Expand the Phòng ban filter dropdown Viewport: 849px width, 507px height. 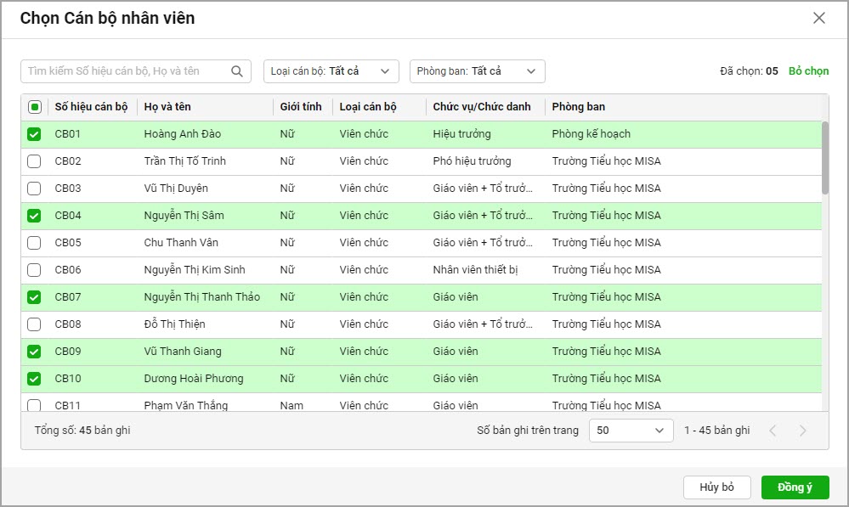click(x=477, y=71)
